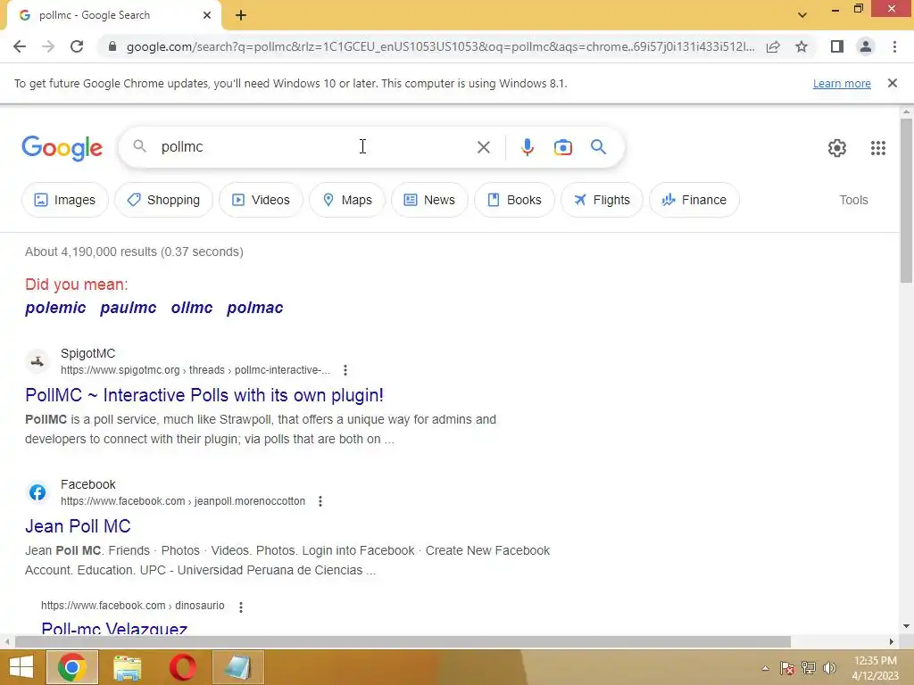This screenshot has width=914, height=685.
Task: Filter results by Shopping
Action: point(163,200)
